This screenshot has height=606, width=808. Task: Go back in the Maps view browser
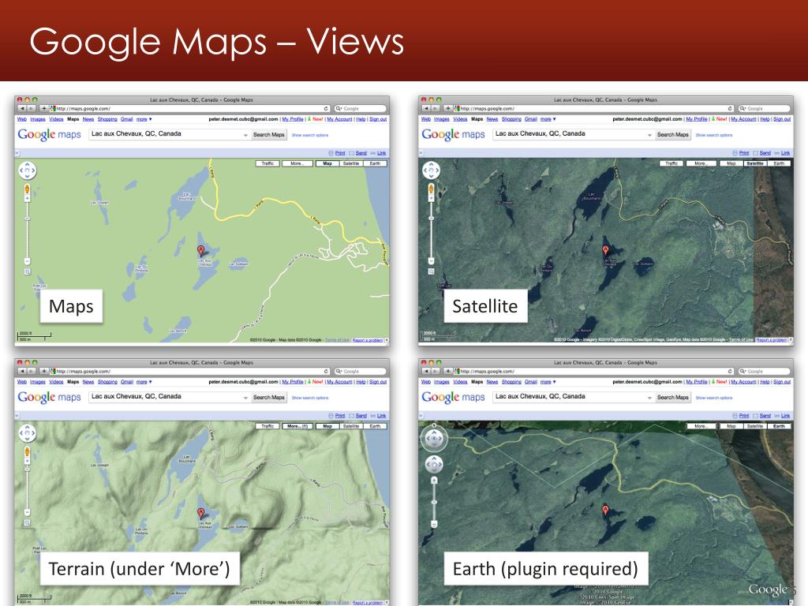coord(21,109)
